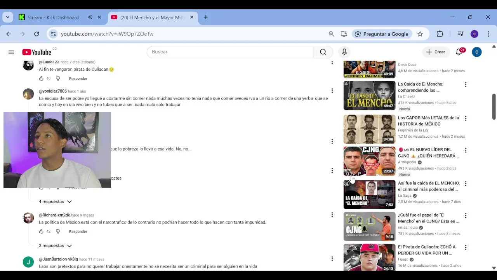Like the comment by @Richard-xm2dk

[x=41, y=231]
